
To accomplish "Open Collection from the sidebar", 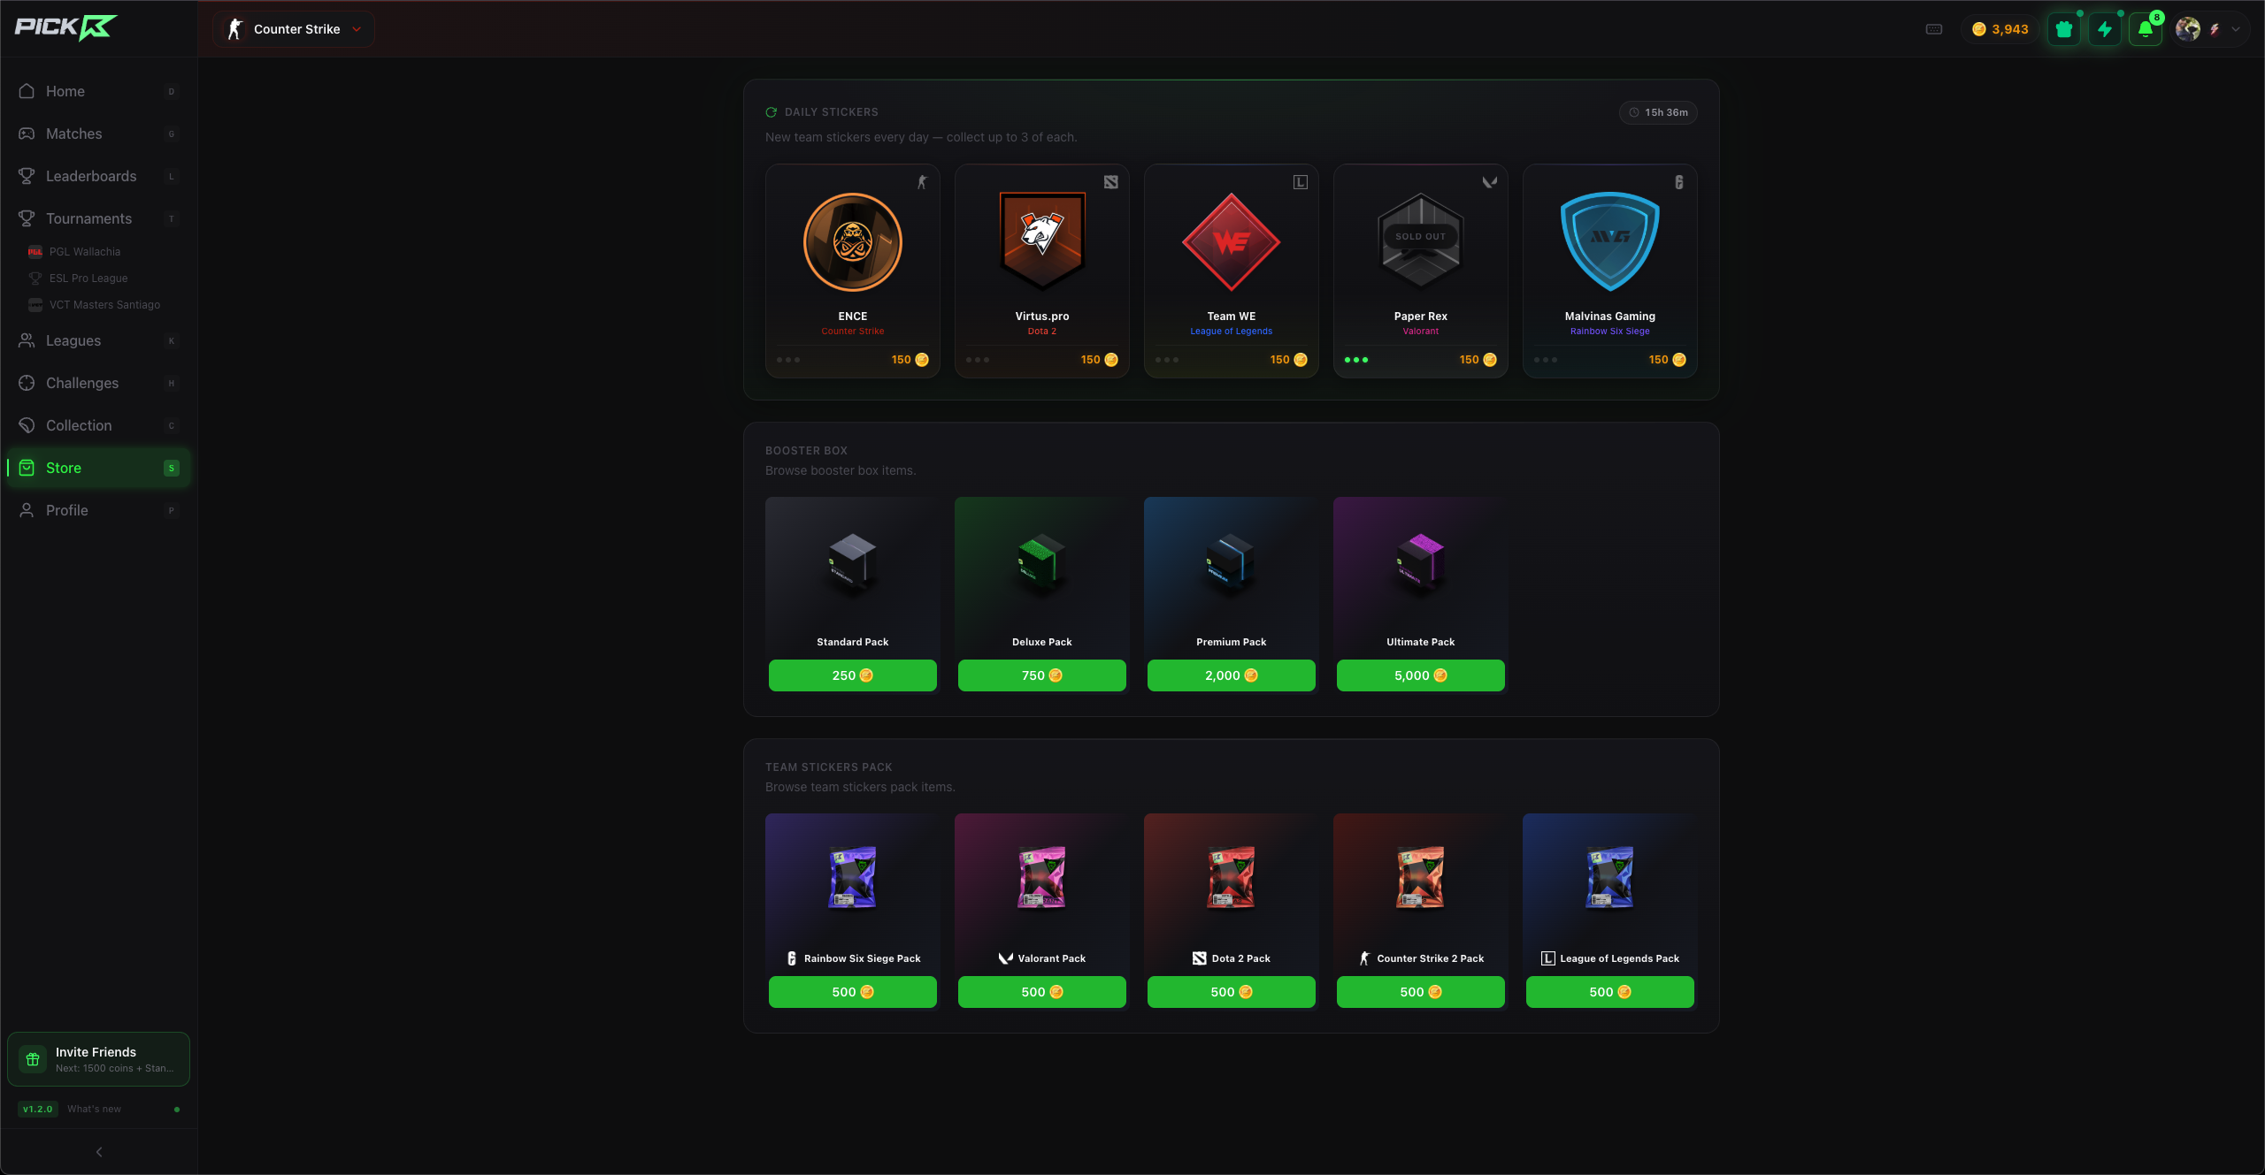I will pos(79,425).
